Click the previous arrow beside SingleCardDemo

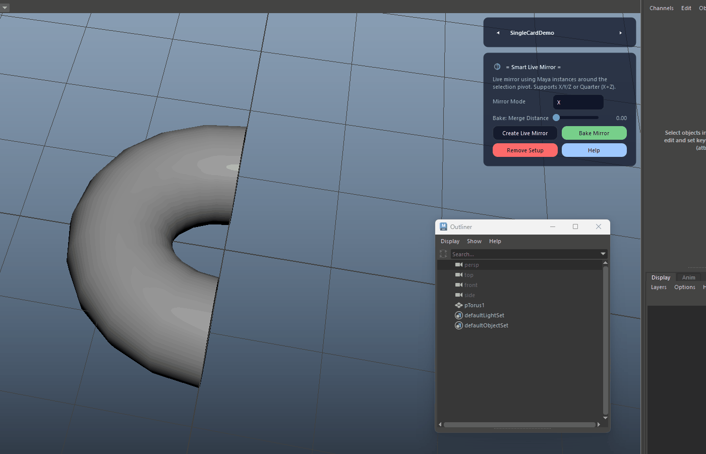pyautogui.click(x=498, y=33)
